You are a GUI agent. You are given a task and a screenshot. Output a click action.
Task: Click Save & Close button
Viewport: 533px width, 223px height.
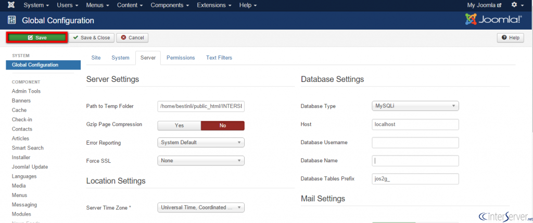pyautogui.click(x=92, y=38)
